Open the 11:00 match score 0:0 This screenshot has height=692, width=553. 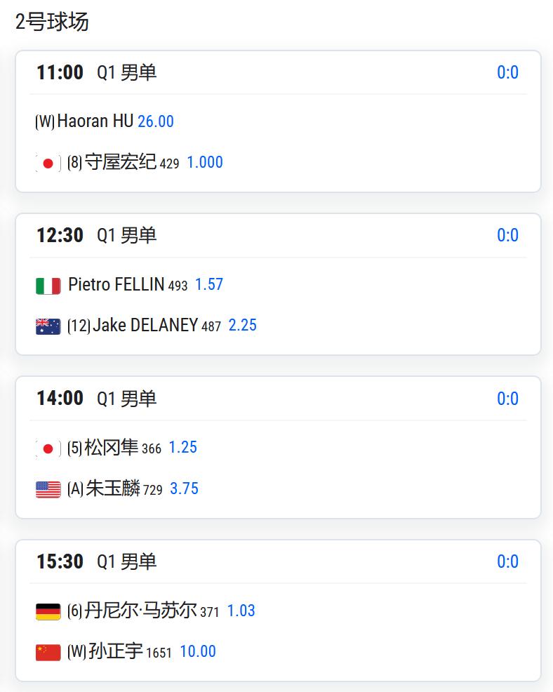pos(507,72)
